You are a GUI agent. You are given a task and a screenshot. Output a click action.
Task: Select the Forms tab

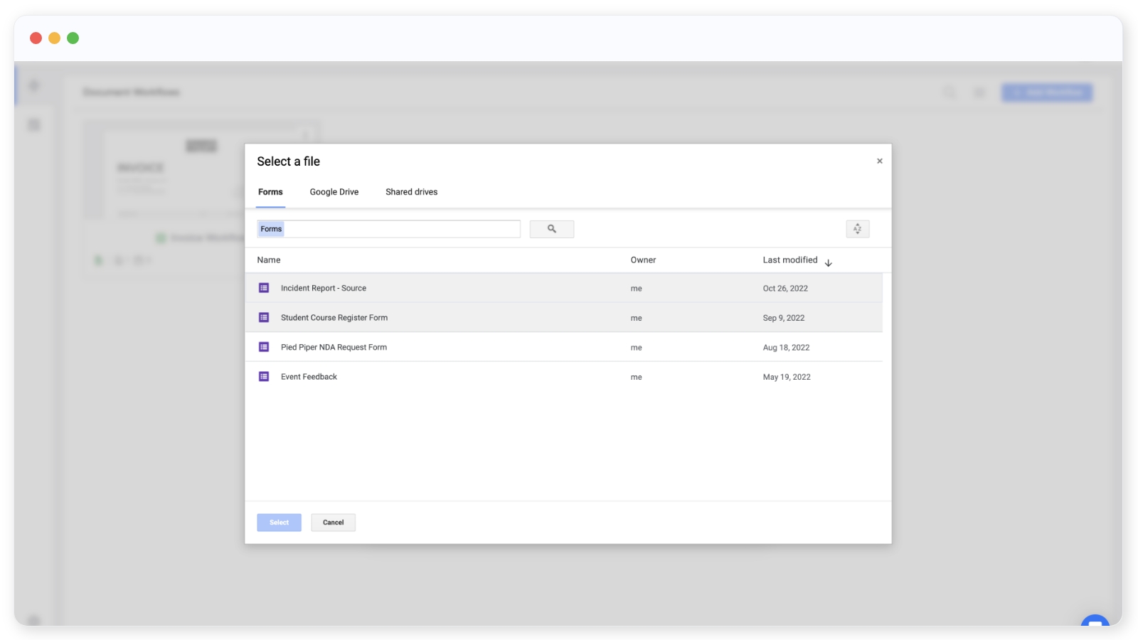pyautogui.click(x=270, y=192)
